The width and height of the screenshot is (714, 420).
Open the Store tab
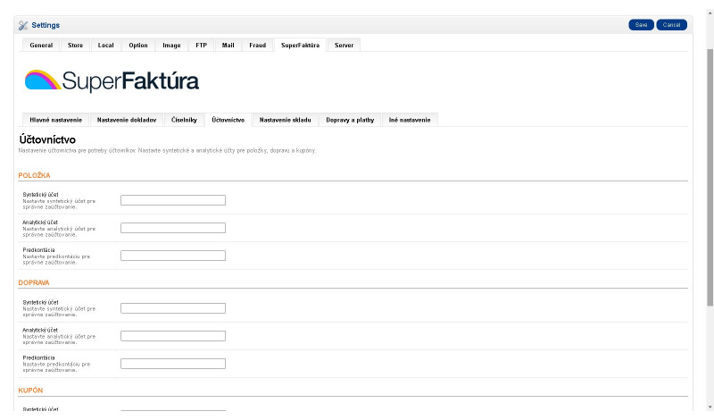(76, 46)
